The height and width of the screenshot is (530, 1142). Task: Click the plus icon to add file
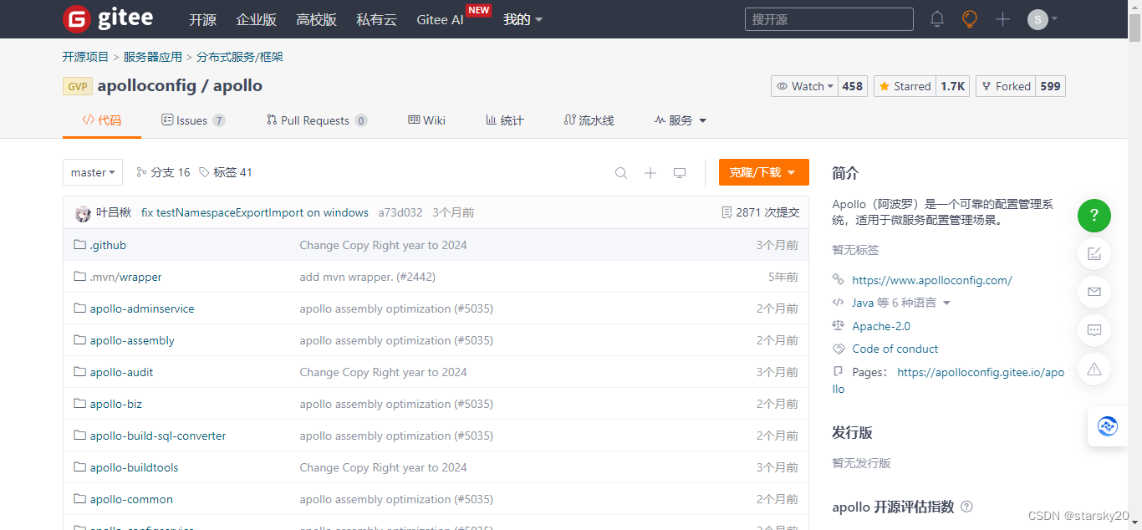pyautogui.click(x=650, y=173)
